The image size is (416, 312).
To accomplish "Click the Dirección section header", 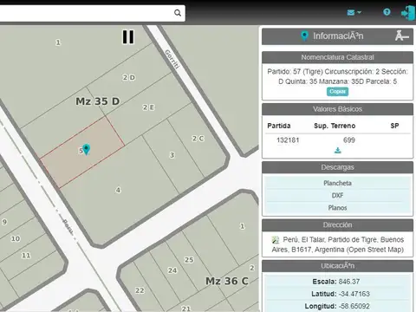I will 337,225.
